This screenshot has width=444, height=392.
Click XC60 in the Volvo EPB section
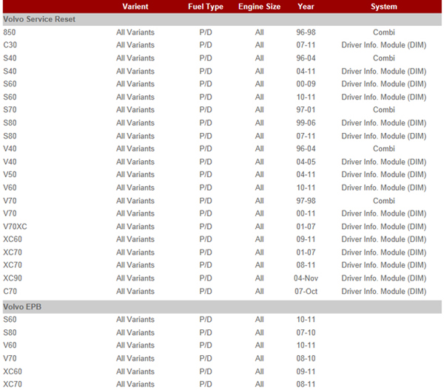pos(13,371)
